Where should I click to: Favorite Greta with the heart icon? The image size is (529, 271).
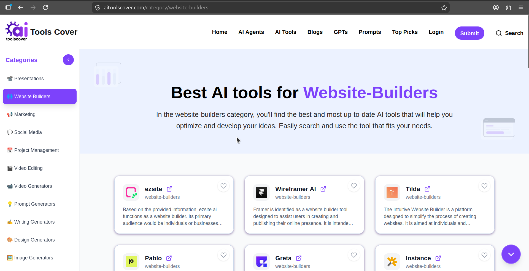(354, 255)
